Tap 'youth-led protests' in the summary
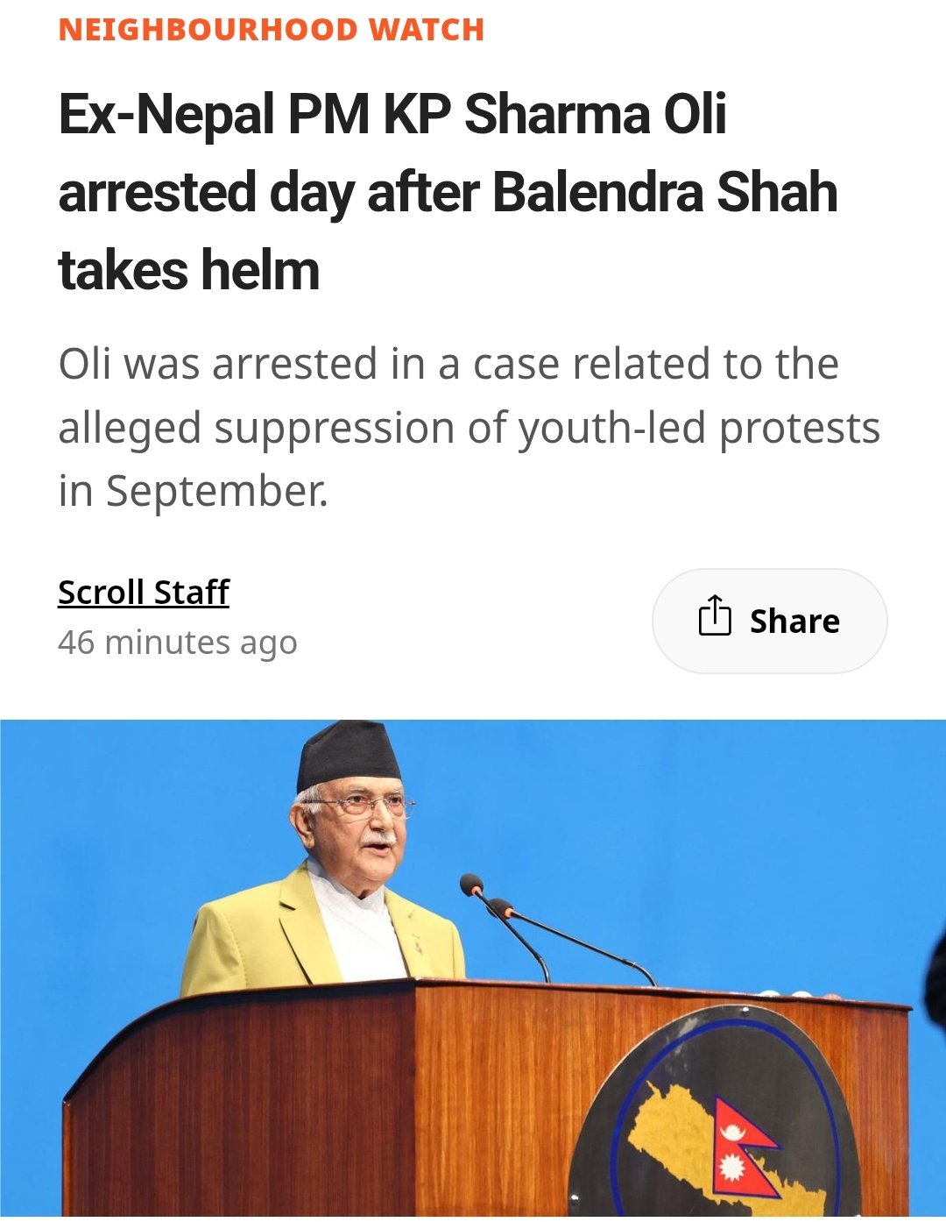946x1222 pixels. (698, 429)
